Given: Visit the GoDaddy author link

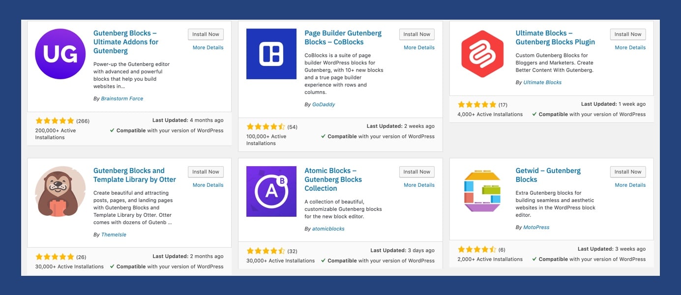Looking at the screenshot, I should (324, 105).
